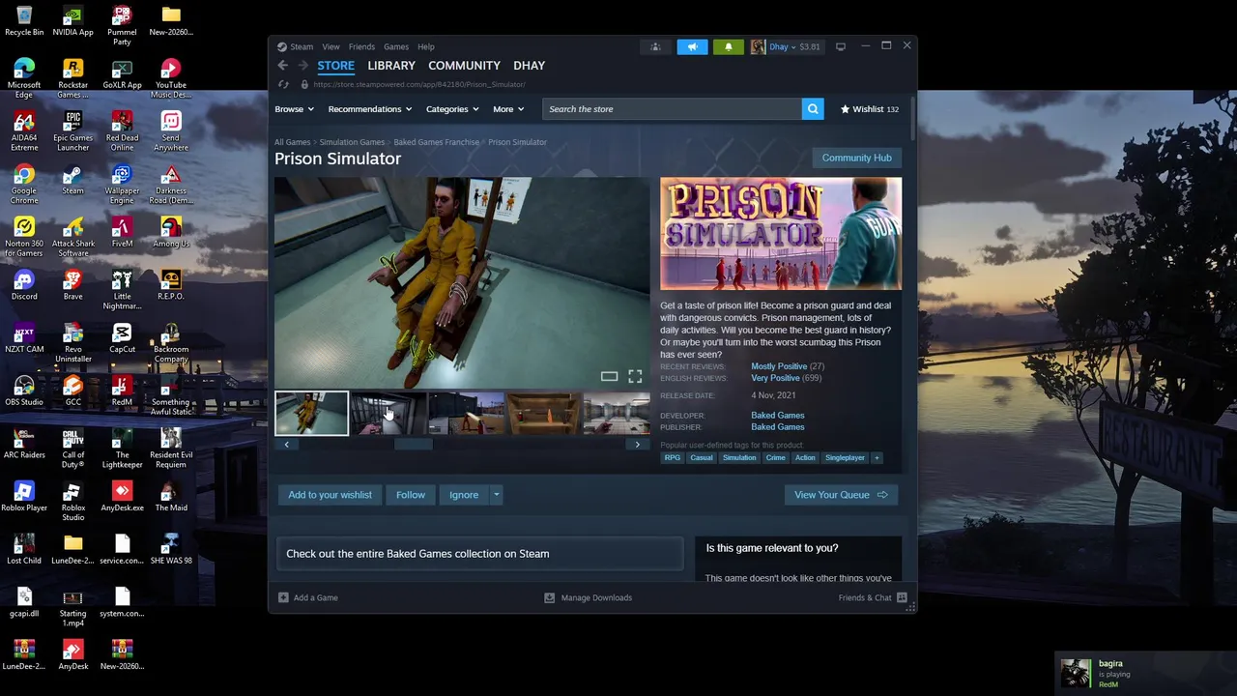
Task: Open OBS Studio desktop shortcut
Action: 24,391
